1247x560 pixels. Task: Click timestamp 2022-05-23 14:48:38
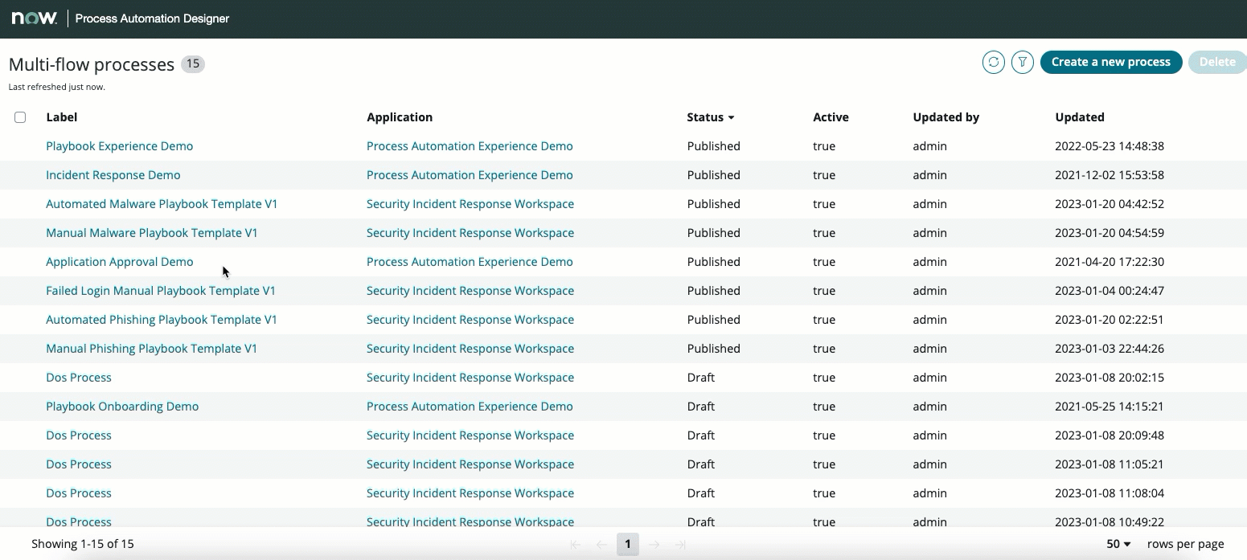1110,146
